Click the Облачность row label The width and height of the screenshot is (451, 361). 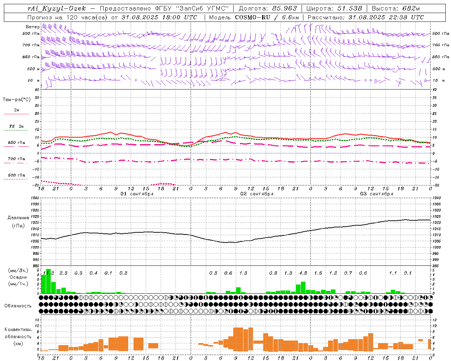coord(18,306)
